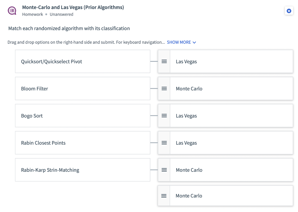
Task: Grab drag handle beside Rabin-Karp Strin-Matching row
Action: point(164,170)
